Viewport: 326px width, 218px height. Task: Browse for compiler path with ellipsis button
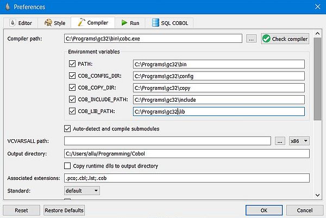pos(251,39)
